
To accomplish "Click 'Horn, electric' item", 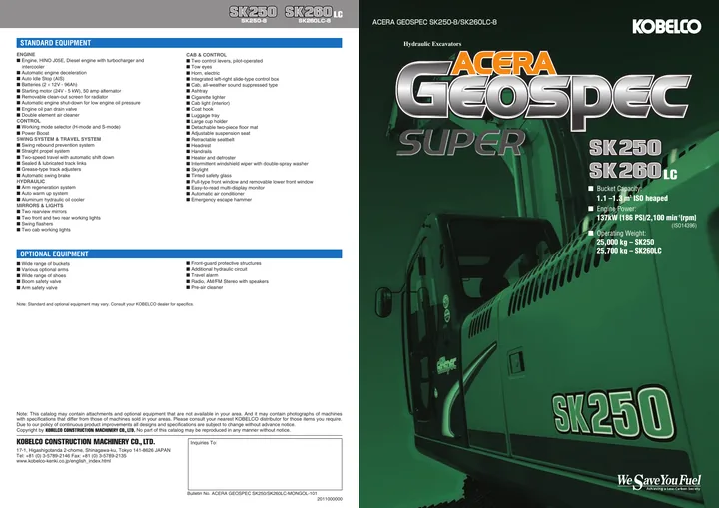I will click(205, 73).
